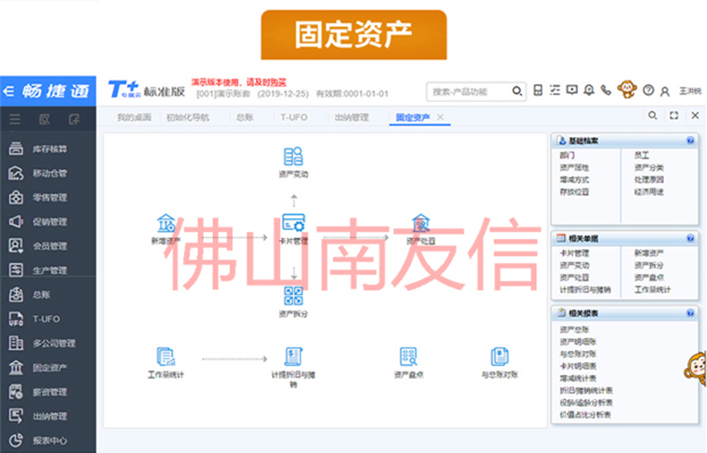Open 报表中心 module in sidebar
This screenshot has height=453, width=707.
pyautogui.click(x=47, y=440)
